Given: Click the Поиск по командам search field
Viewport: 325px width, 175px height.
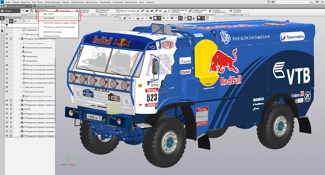Looking at the screenshot, I should tap(292, 2).
